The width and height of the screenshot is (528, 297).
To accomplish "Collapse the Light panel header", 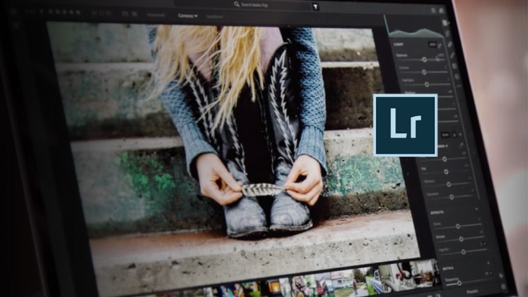I will tap(399, 44).
